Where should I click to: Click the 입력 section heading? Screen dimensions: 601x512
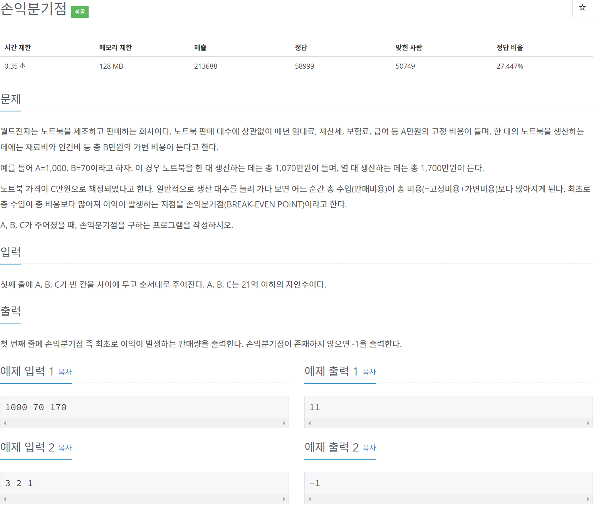(x=11, y=252)
